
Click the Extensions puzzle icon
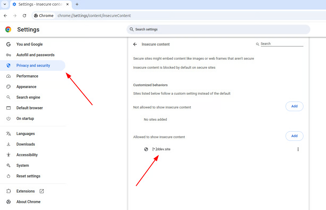[9, 191]
